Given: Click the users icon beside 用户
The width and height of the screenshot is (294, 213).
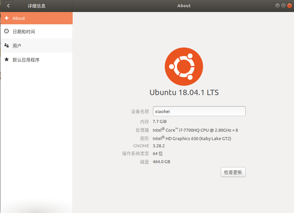Looking at the screenshot, I should click(7, 45).
